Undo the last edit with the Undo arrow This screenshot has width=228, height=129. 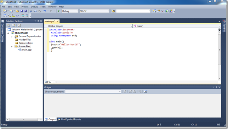45,11
